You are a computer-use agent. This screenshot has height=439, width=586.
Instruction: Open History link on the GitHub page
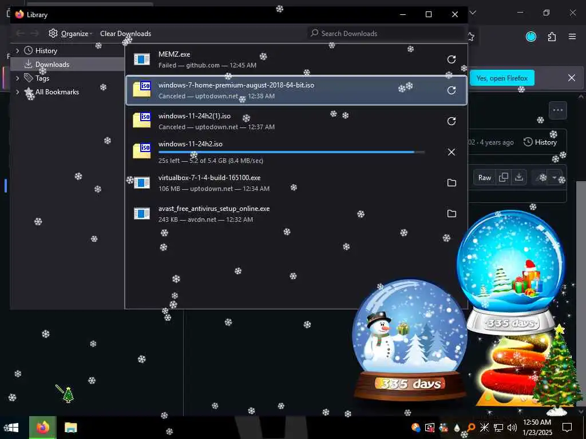(x=540, y=142)
